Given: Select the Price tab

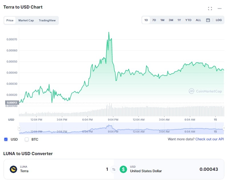Looking at the screenshot, I should pyautogui.click(x=10, y=20).
